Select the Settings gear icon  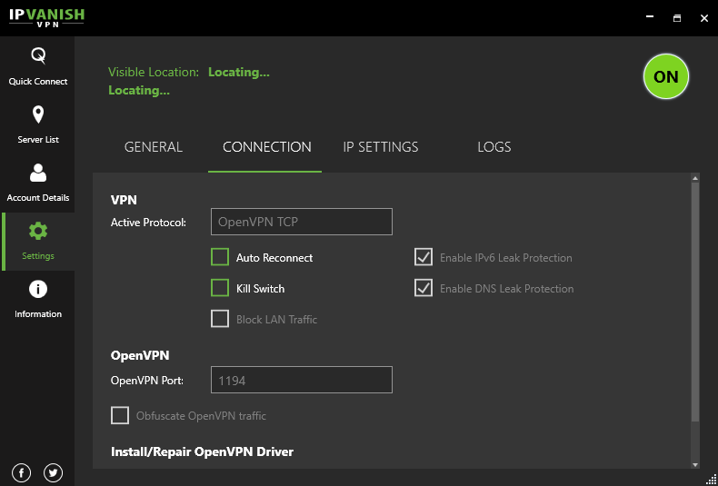(x=38, y=231)
